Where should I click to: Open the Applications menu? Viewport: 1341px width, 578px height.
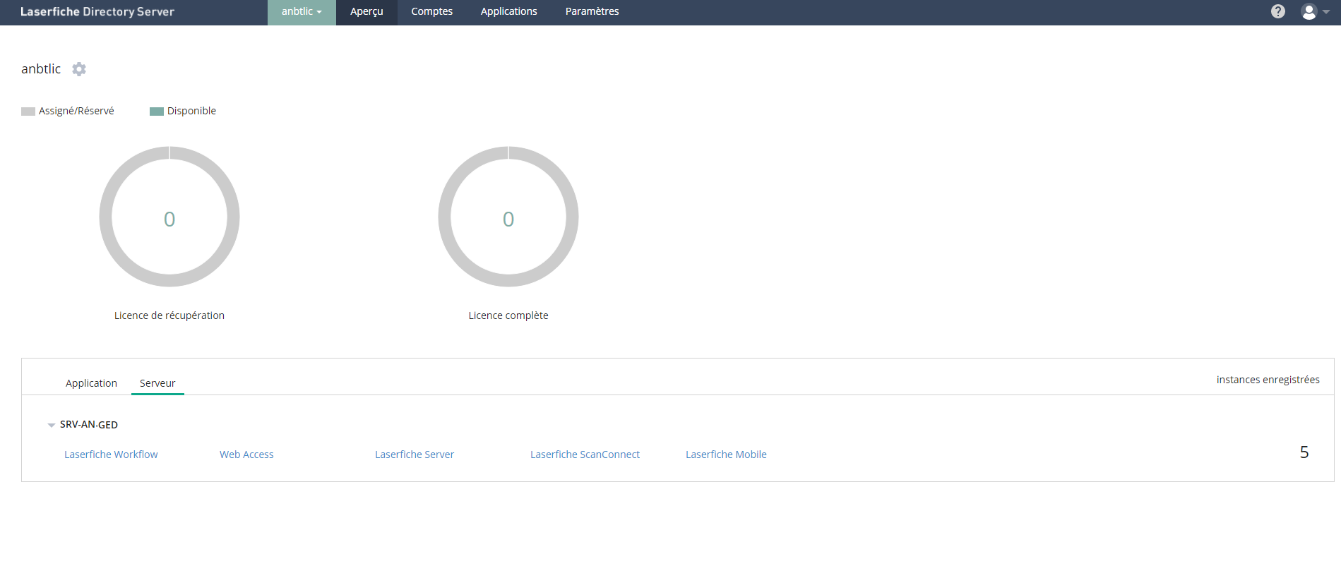(508, 12)
